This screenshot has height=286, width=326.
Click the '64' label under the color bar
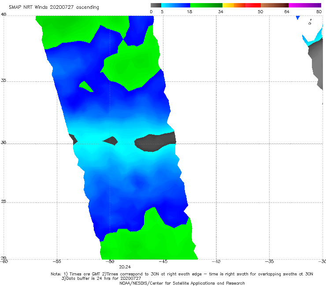tap(287, 12)
